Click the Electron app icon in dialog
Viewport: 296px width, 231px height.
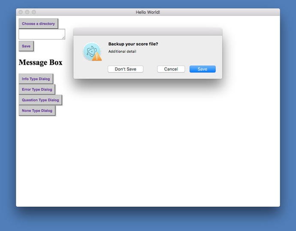click(92, 51)
